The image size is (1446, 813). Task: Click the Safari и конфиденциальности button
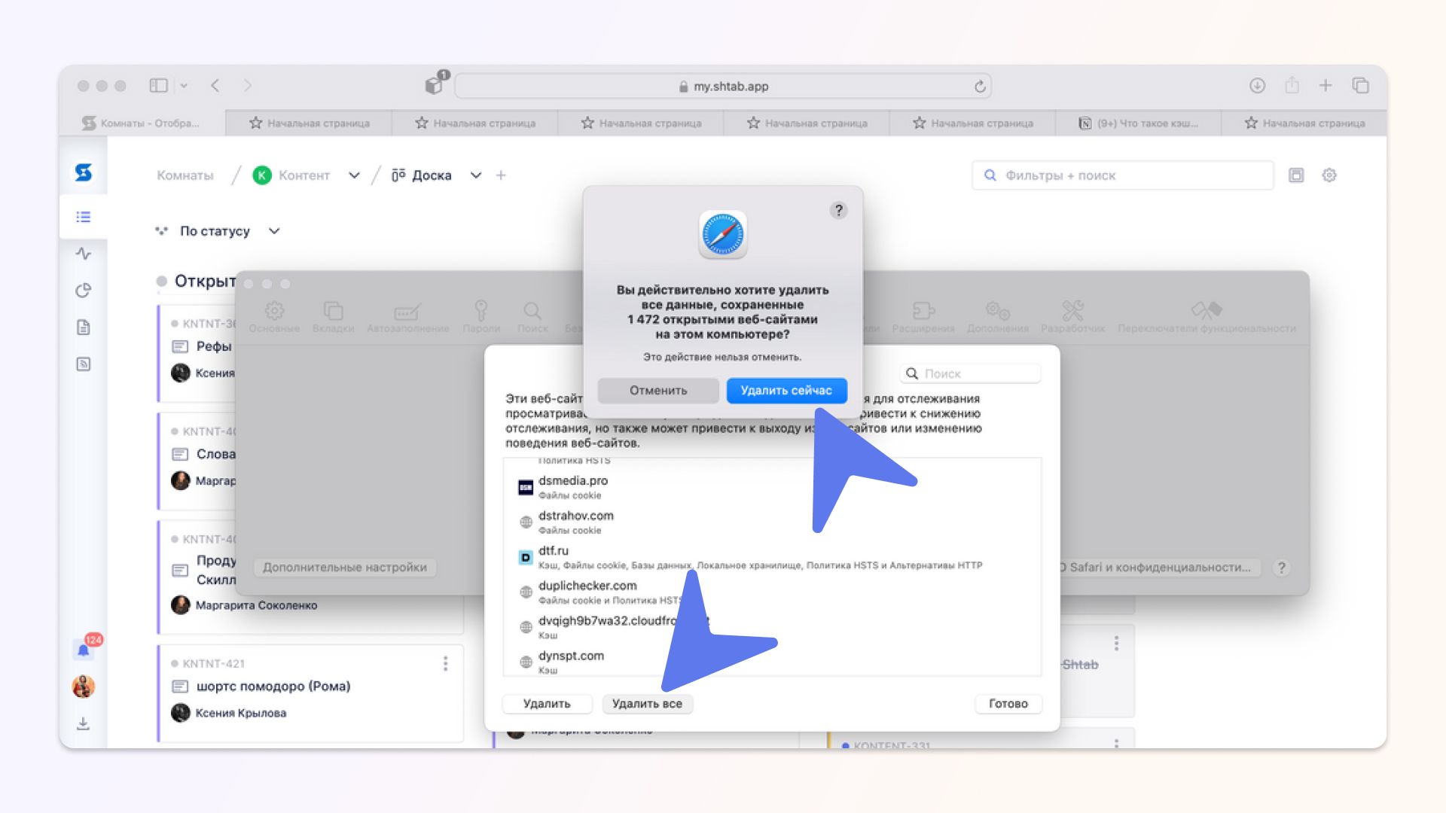pyautogui.click(x=1158, y=567)
